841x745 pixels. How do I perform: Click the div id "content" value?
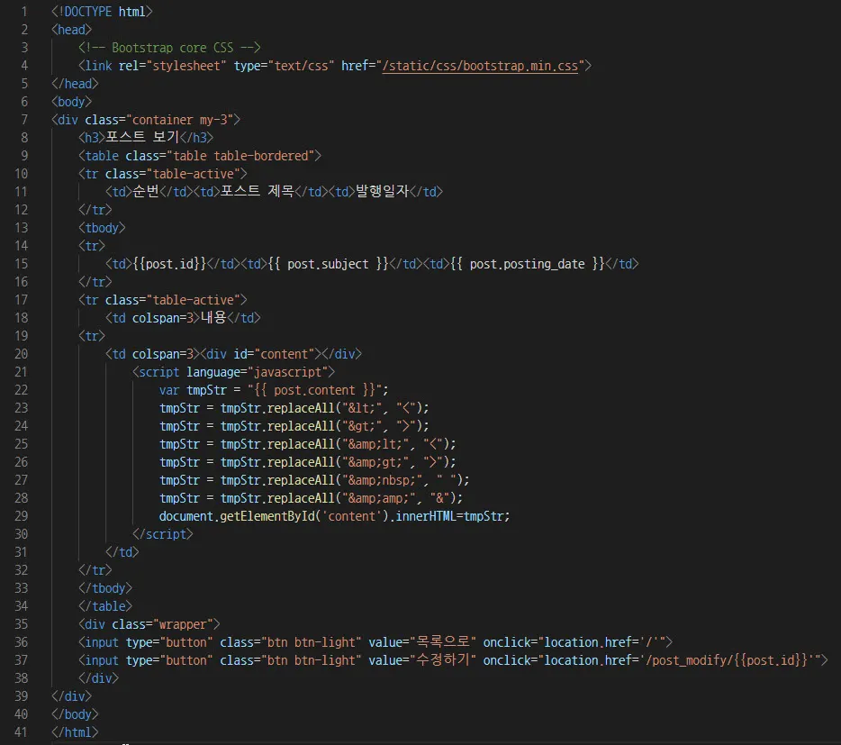(290, 354)
